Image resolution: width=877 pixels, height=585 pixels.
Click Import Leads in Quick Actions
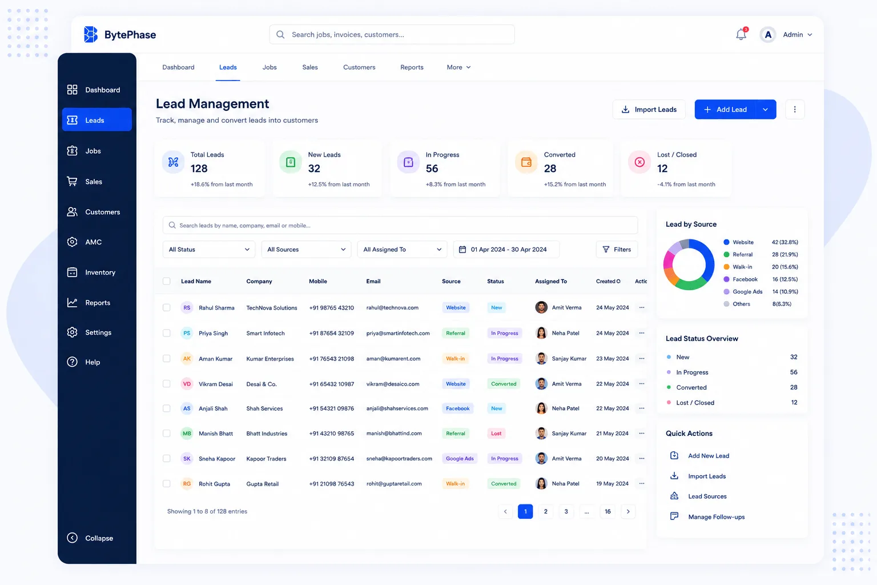coord(698,476)
